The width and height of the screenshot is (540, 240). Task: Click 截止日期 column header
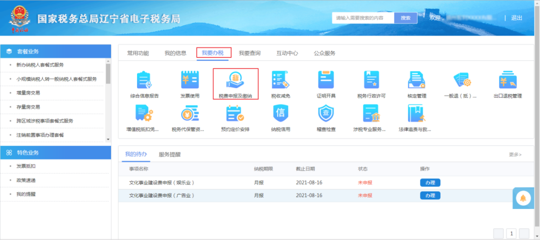(305, 169)
